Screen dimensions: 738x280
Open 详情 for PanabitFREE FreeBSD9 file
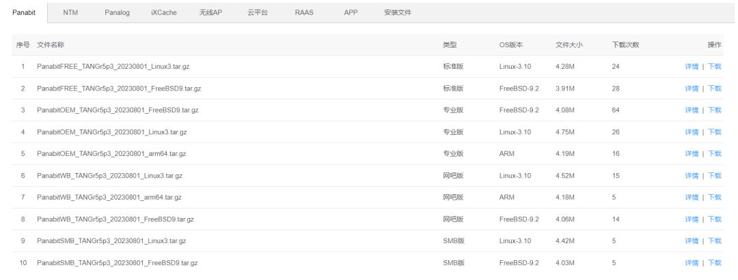[692, 88]
